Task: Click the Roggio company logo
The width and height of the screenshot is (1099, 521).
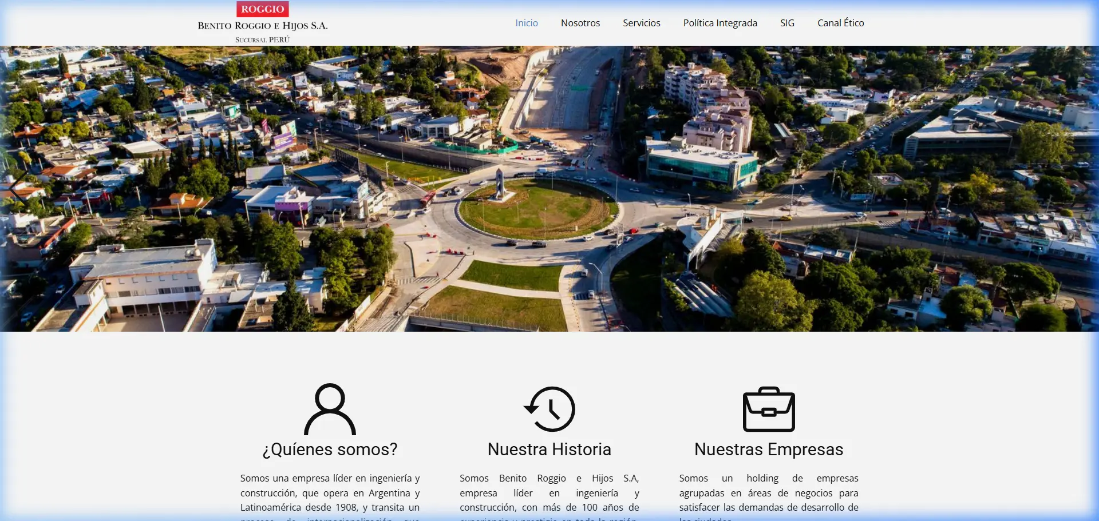Action: (263, 22)
